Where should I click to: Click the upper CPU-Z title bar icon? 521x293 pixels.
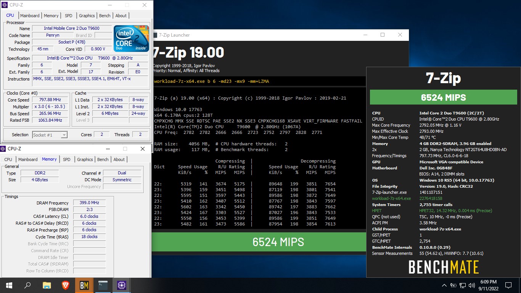tap(5, 5)
